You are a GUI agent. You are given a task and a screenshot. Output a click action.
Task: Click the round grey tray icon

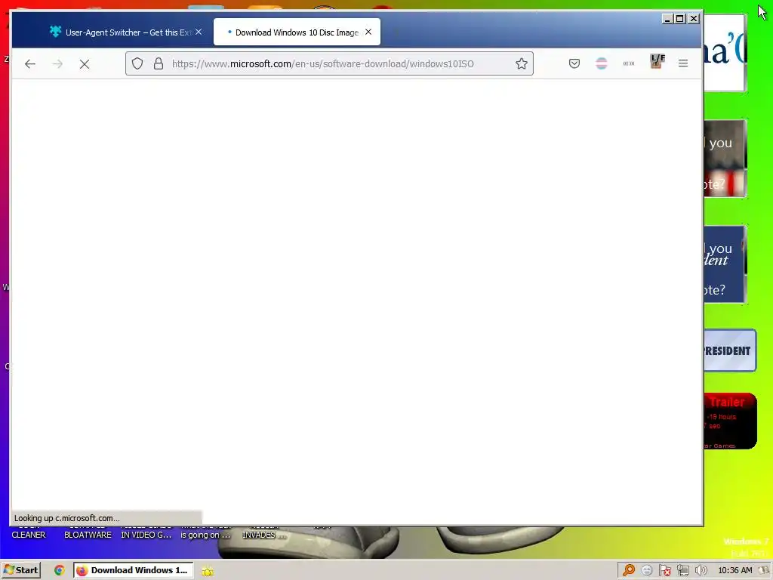click(647, 570)
